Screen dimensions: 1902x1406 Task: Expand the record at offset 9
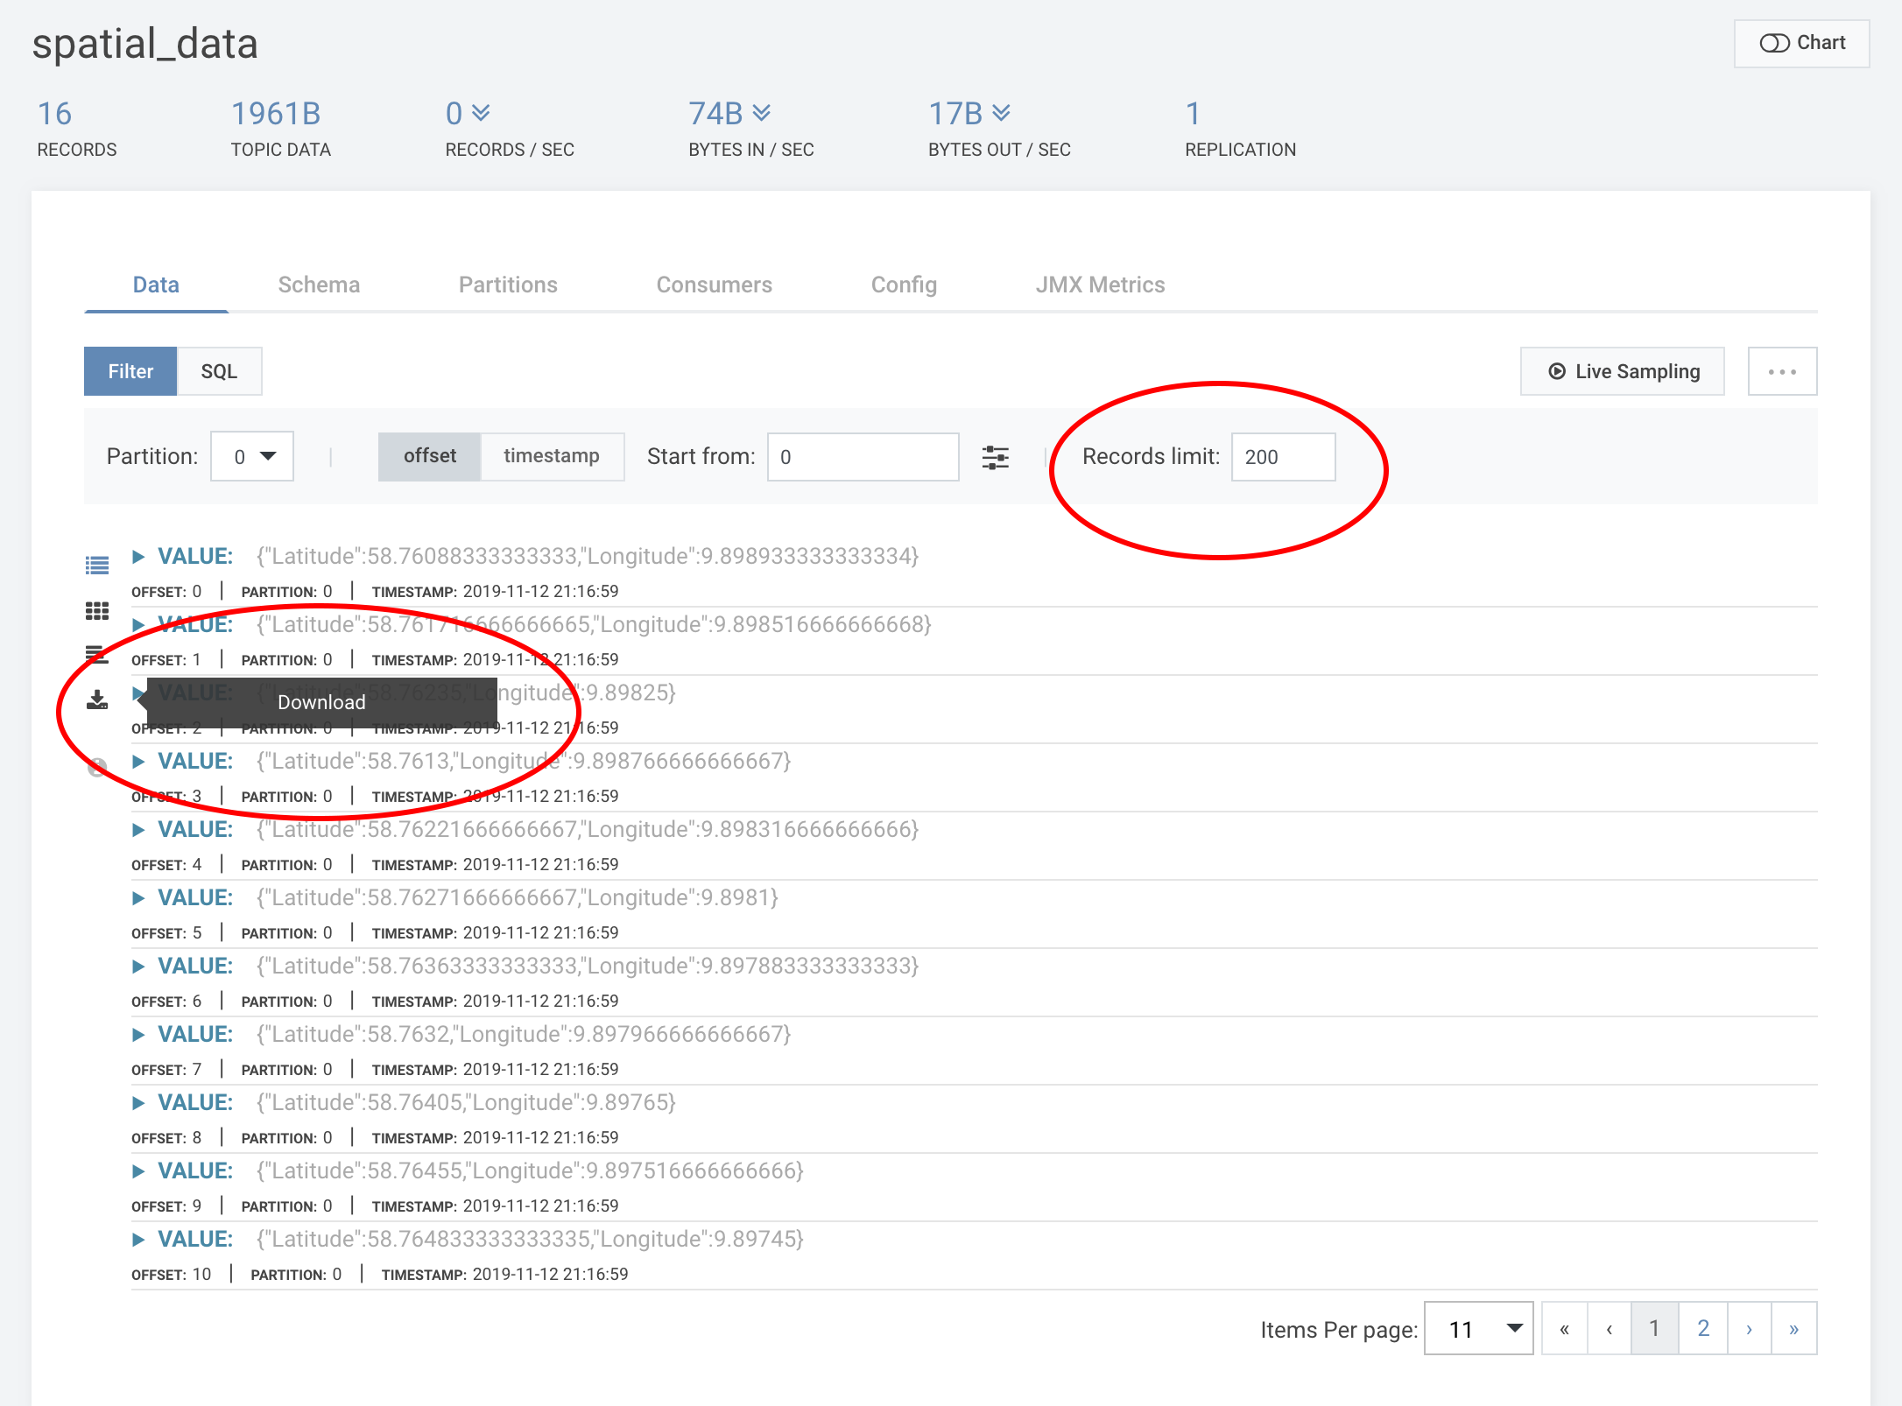[x=138, y=1170]
